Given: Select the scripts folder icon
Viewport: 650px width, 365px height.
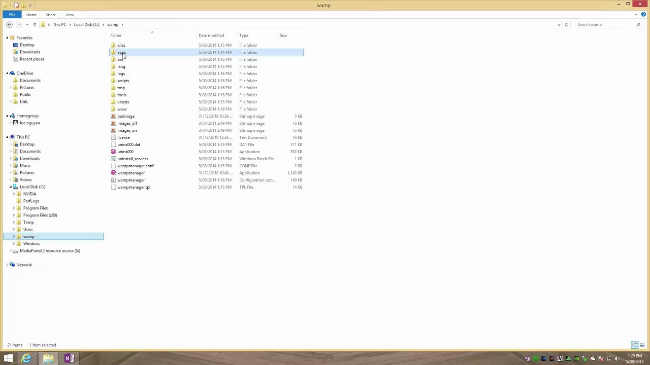Looking at the screenshot, I should [x=113, y=81].
